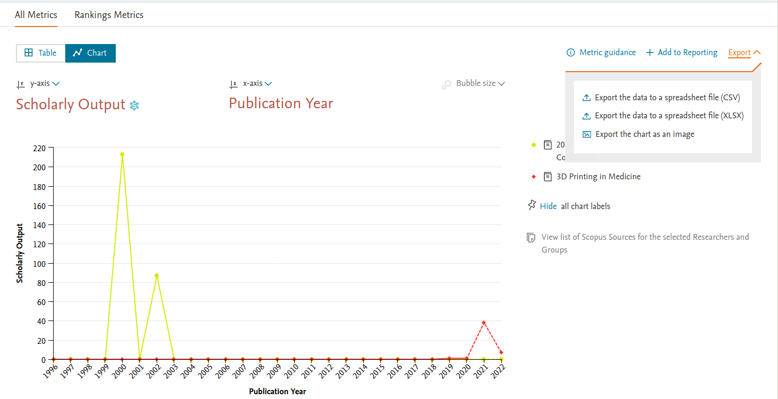
Task: Switch to Table view
Action: coord(41,53)
